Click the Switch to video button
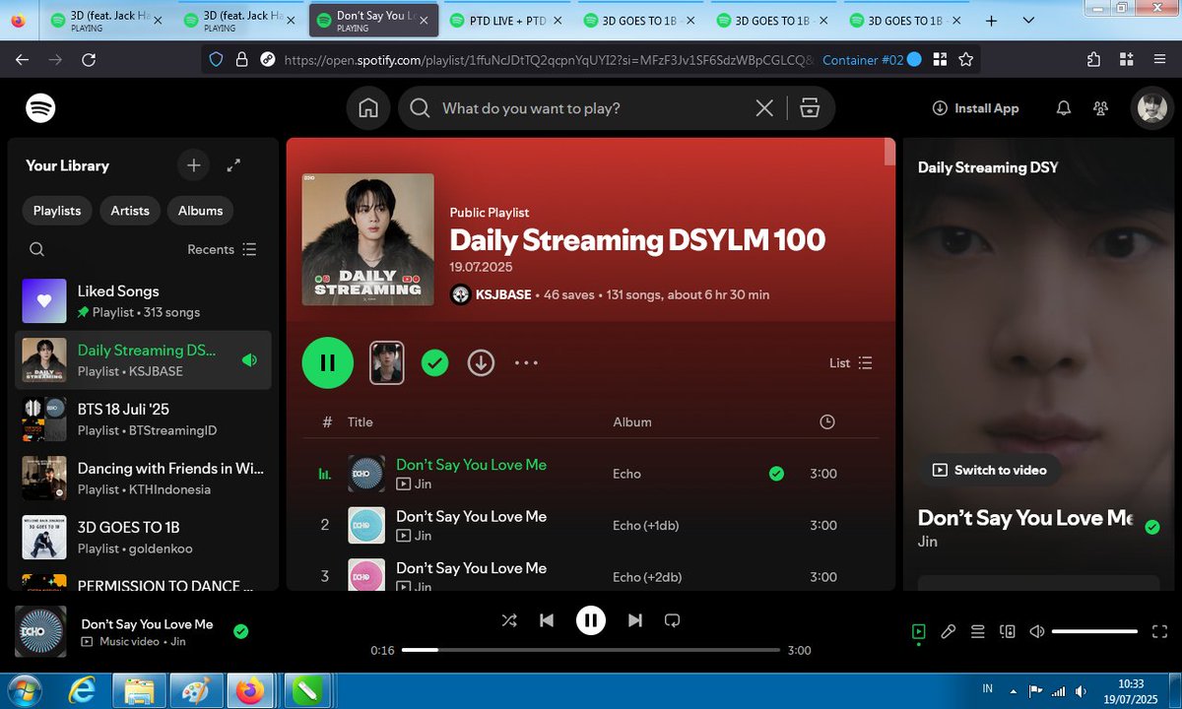1182x709 pixels. point(991,470)
